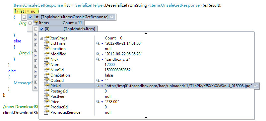Click the OuterId property icon
266x121 pixels.
pyautogui.click(x=46, y=81)
